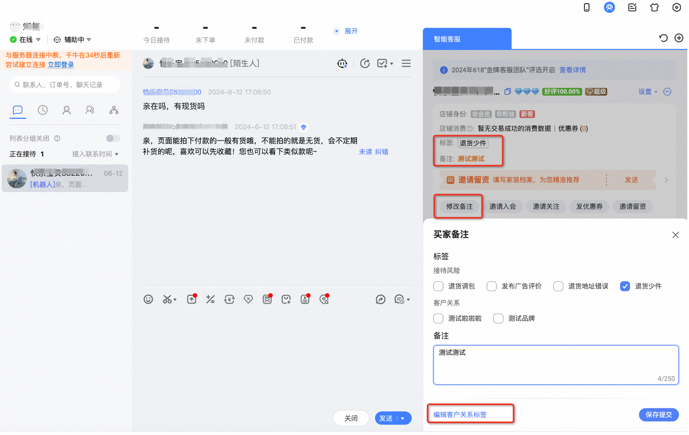The width and height of the screenshot is (689, 435).
Task: Collapse buyer info with the up chevron
Action: point(667,92)
